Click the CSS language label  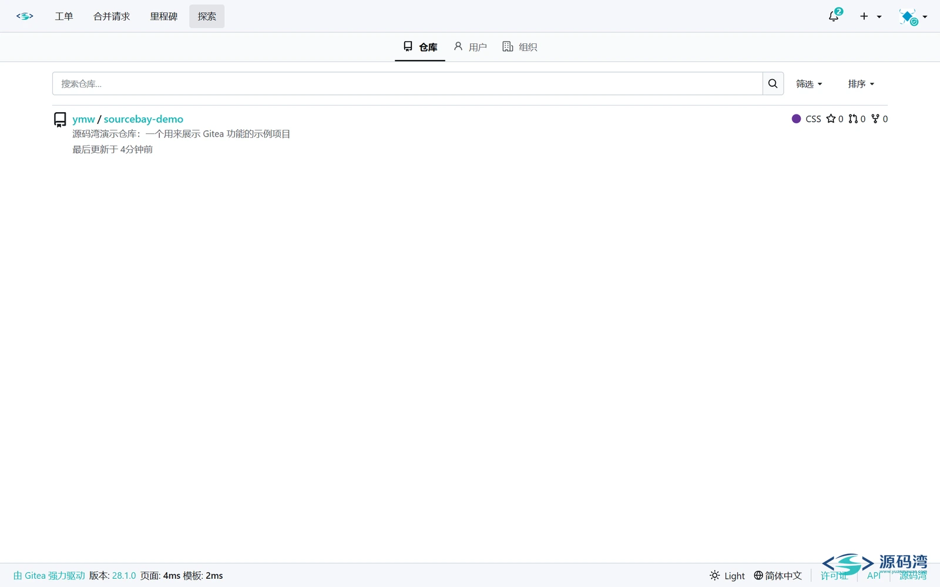[813, 119]
